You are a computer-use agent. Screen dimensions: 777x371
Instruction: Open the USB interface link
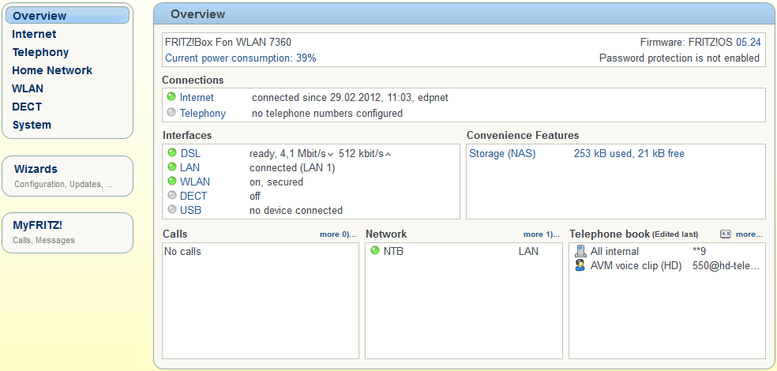(x=191, y=211)
